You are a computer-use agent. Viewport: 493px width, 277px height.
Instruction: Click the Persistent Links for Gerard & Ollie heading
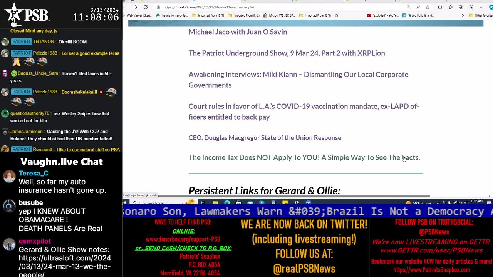click(264, 190)
